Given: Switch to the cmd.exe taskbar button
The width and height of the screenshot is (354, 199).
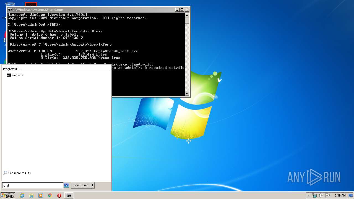Looking at the screenshot, I should tap(69, 195).
